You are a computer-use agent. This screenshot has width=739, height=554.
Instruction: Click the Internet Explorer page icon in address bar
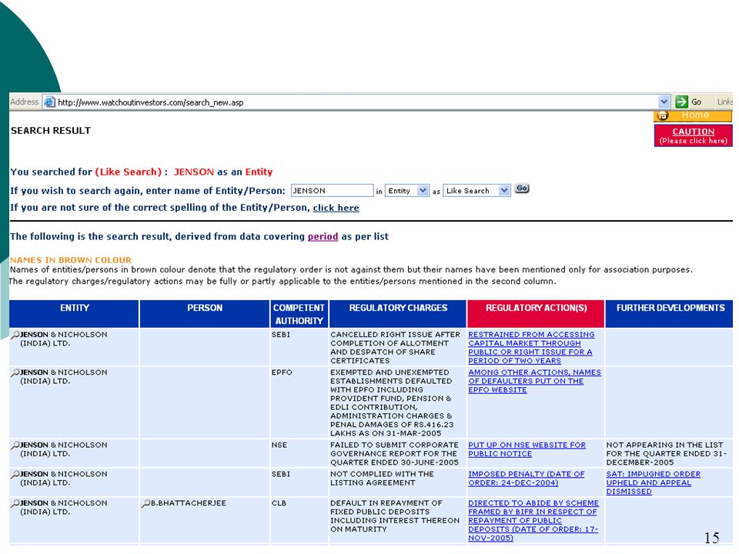tap(49, 102)
